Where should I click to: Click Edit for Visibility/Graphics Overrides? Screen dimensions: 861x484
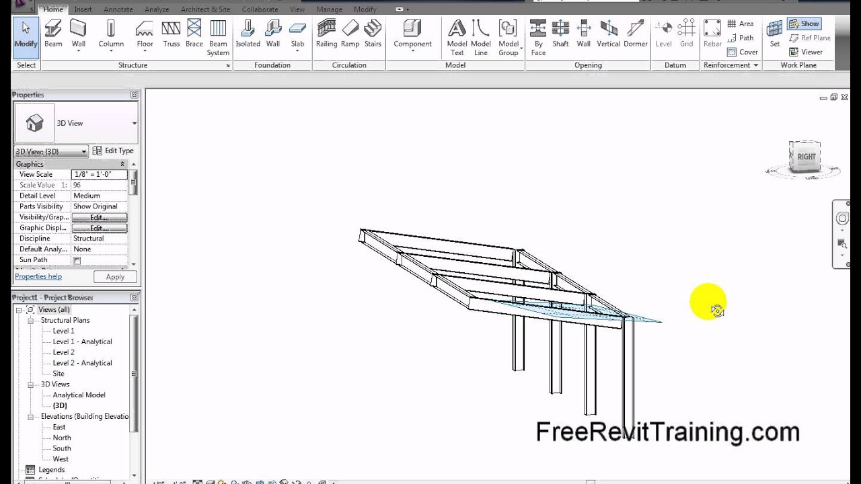coord(99,217)
